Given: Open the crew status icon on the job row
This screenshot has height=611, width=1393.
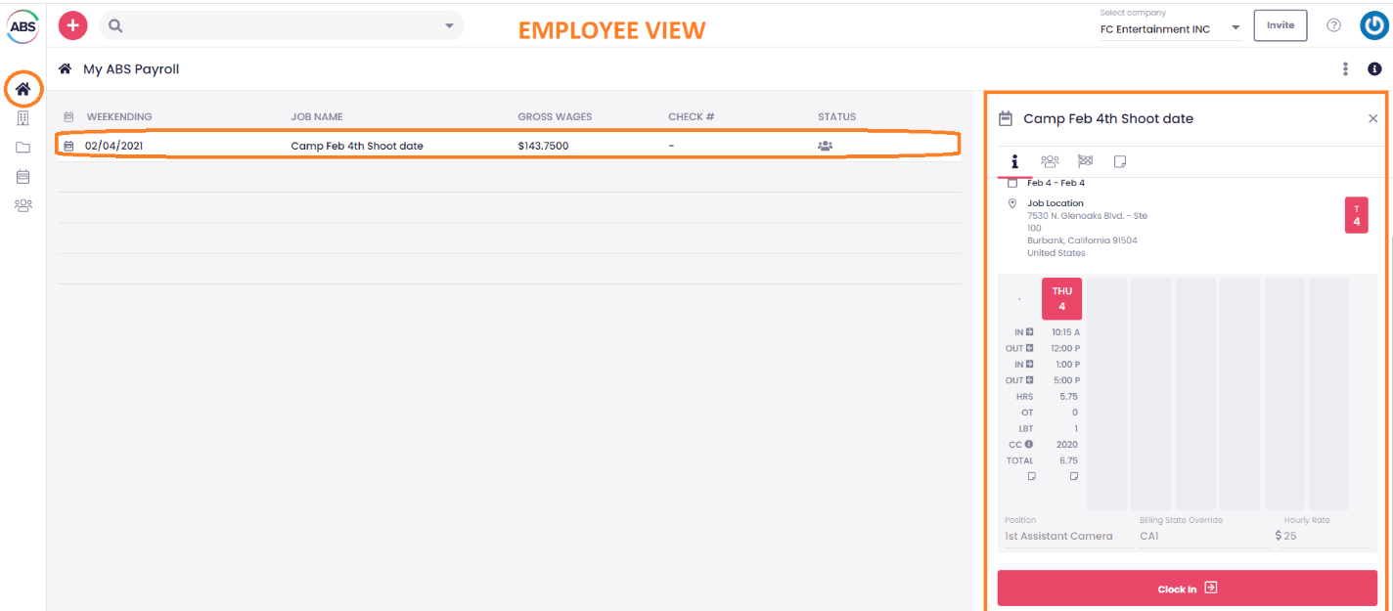Looking at the screenshot, I should [x=825, y=145].
